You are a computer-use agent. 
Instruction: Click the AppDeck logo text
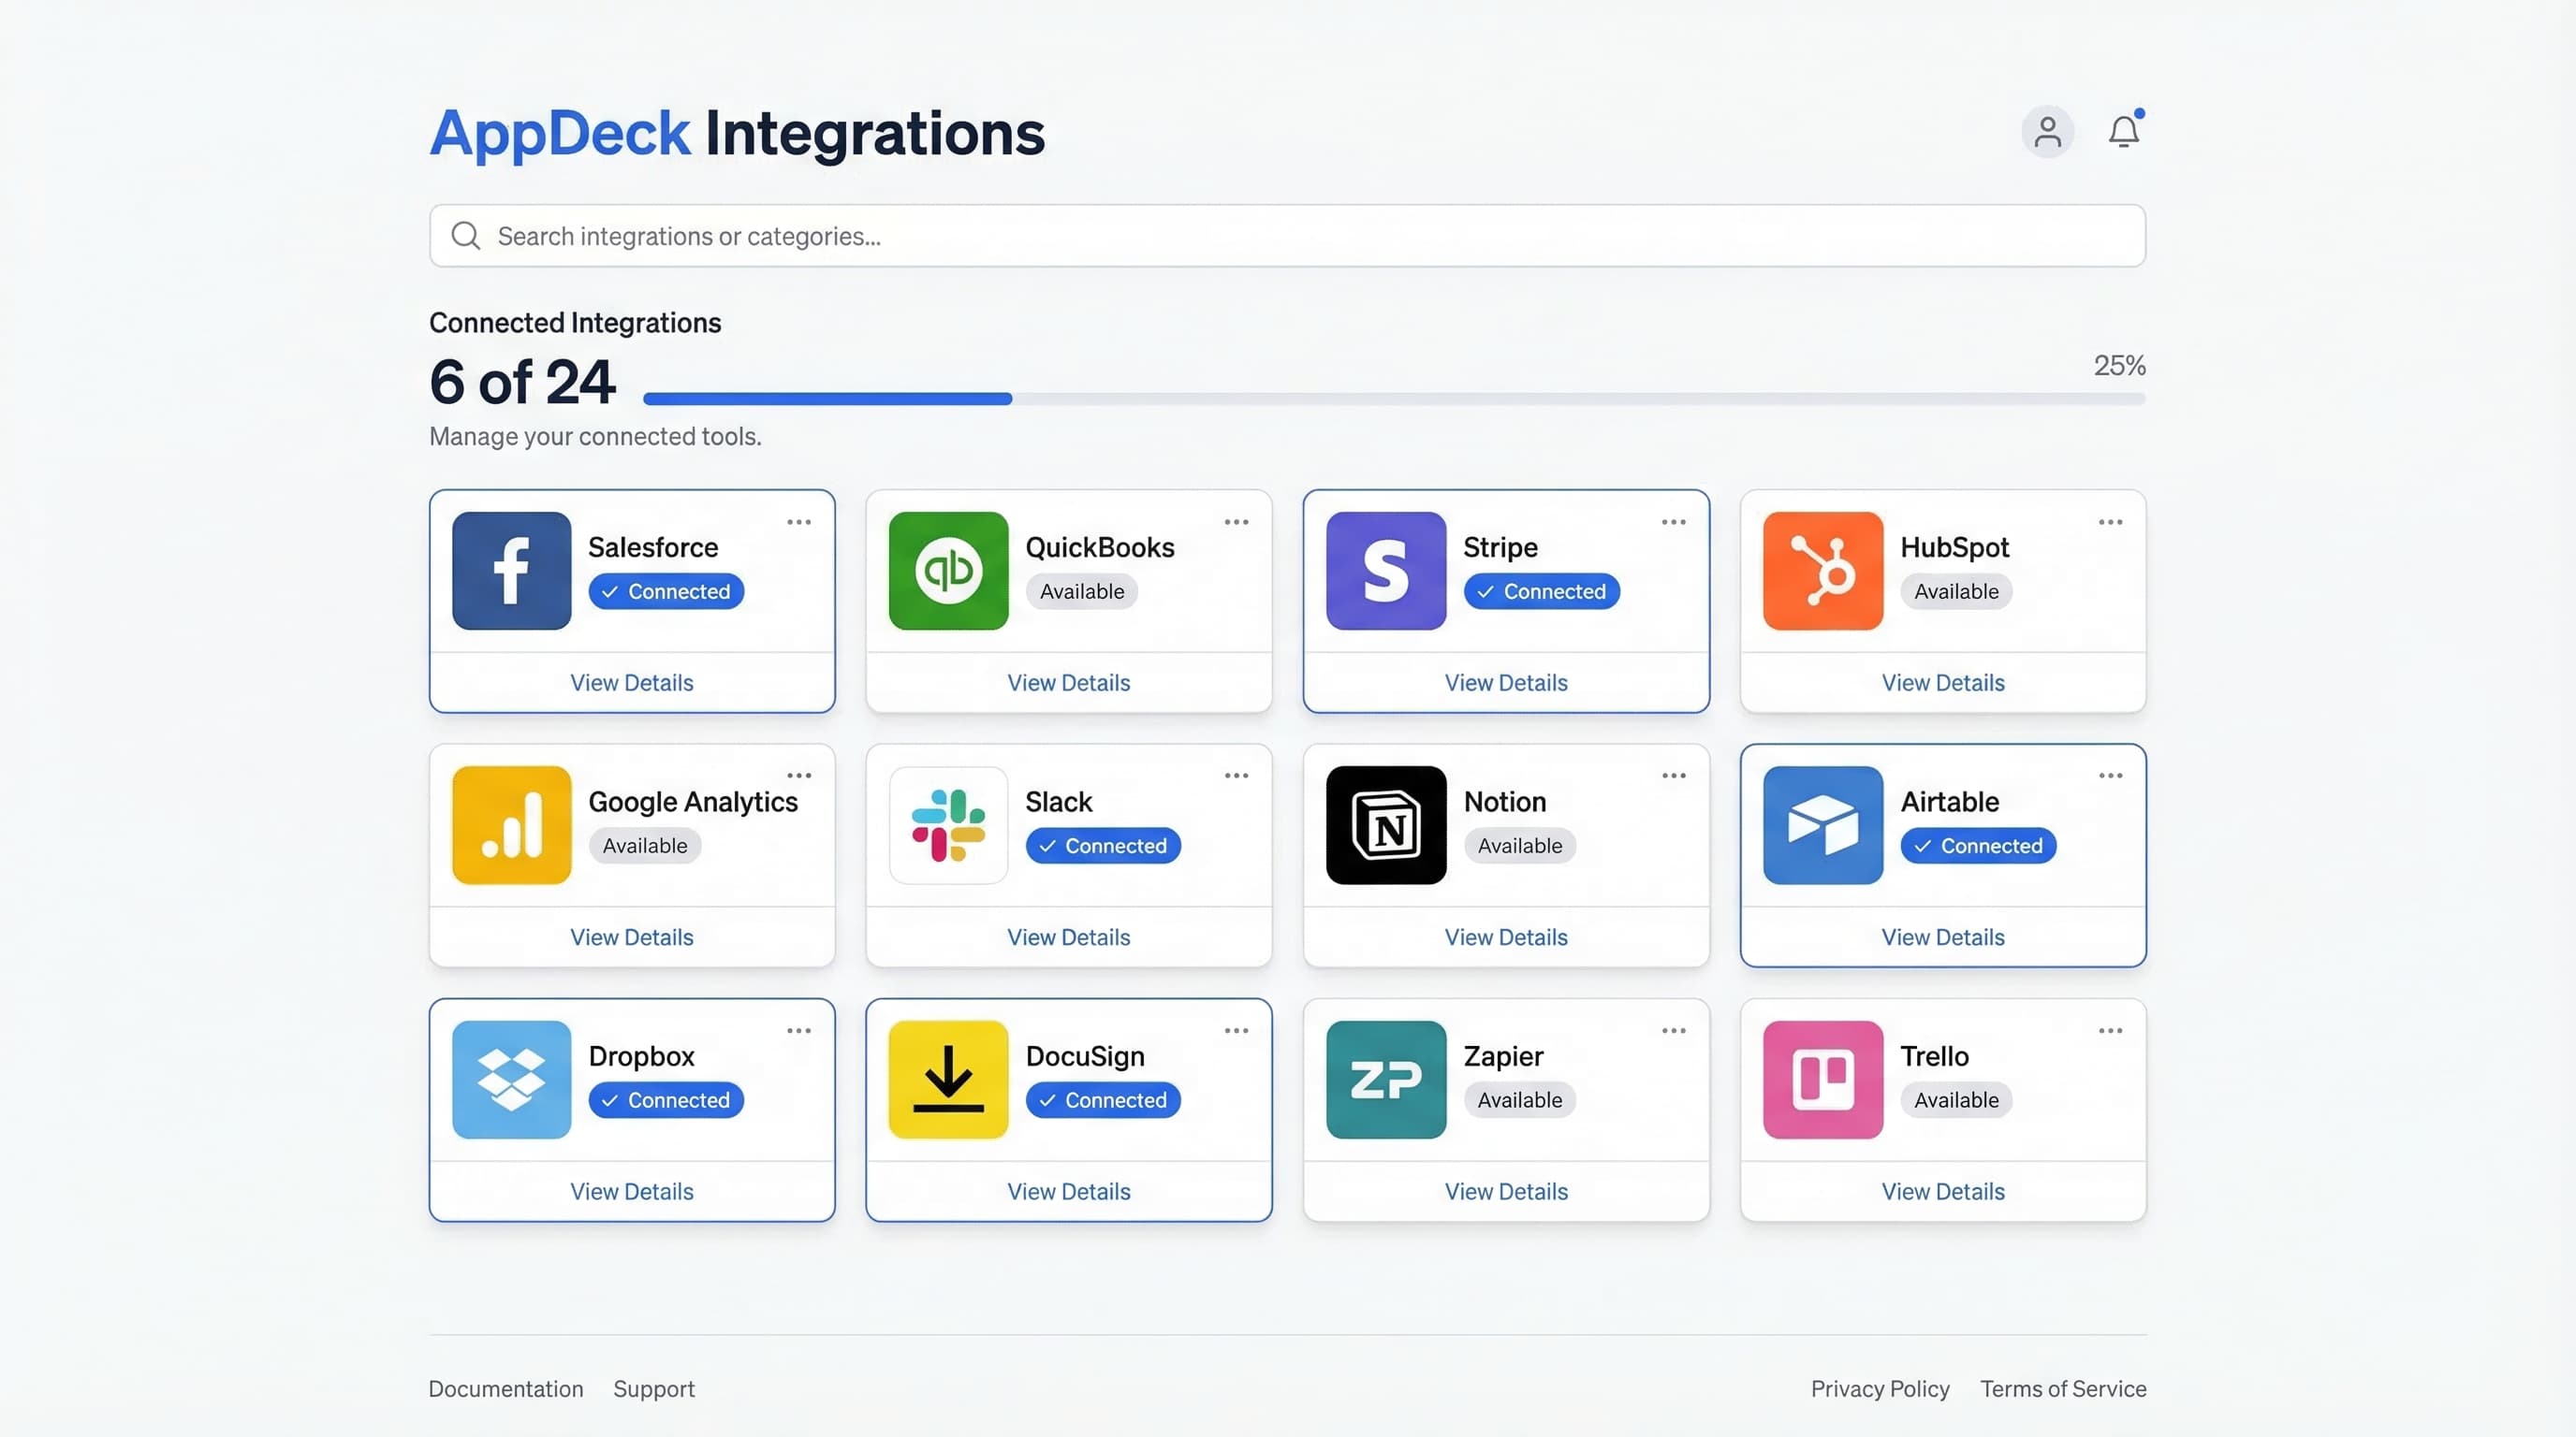pyautogui.click(x=559, y=134)
